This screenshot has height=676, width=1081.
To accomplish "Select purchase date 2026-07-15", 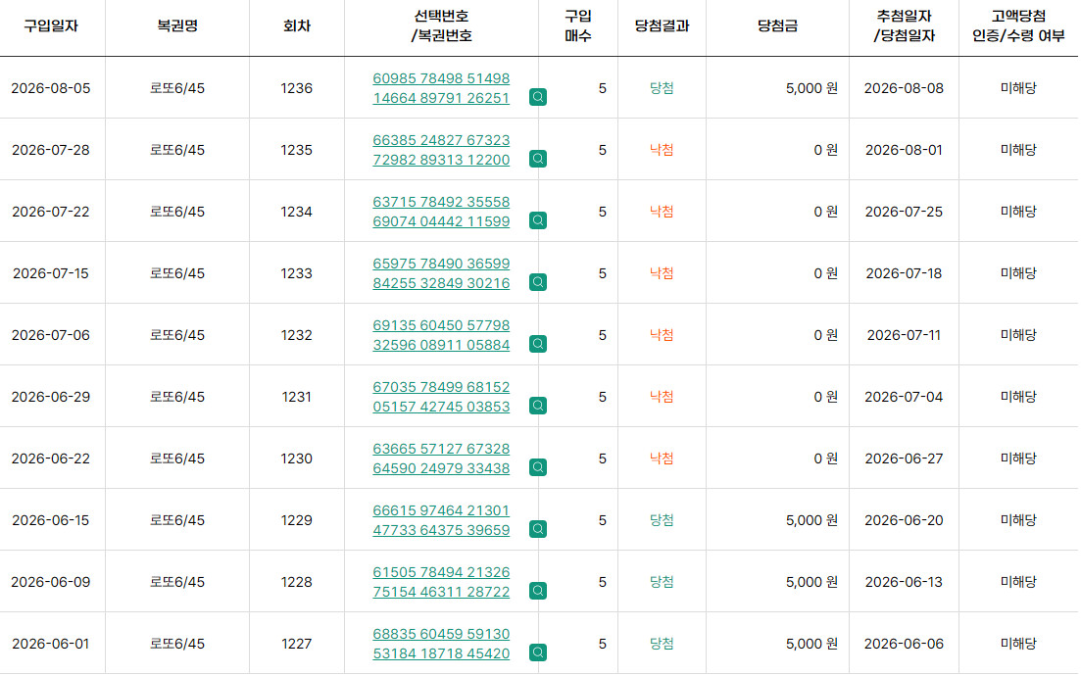I will [51, 273].
